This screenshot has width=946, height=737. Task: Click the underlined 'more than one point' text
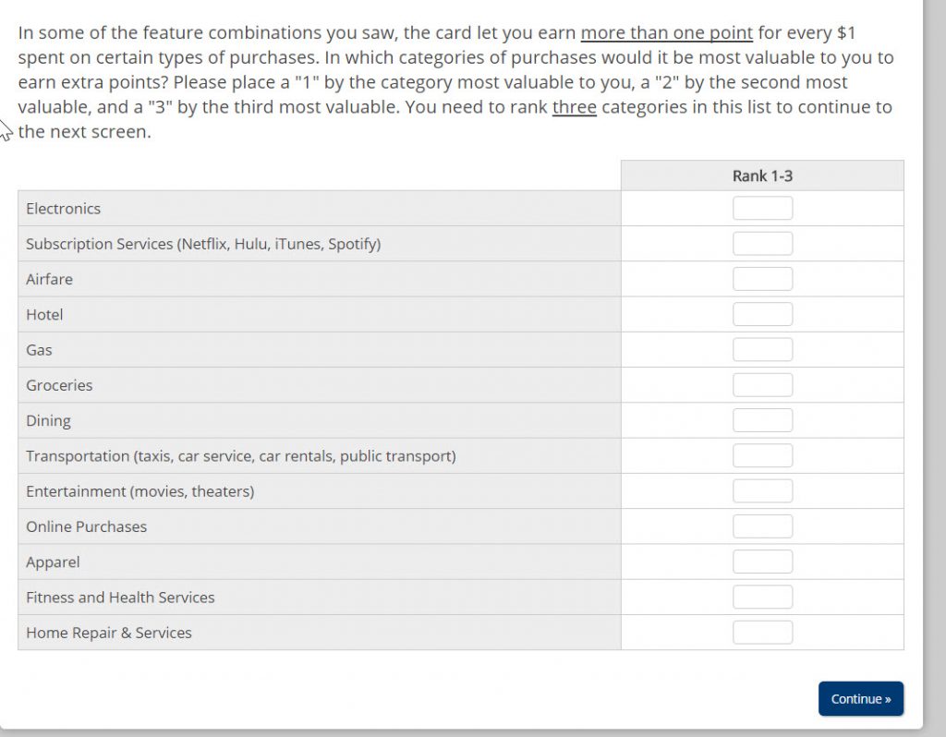coord(666,33)
